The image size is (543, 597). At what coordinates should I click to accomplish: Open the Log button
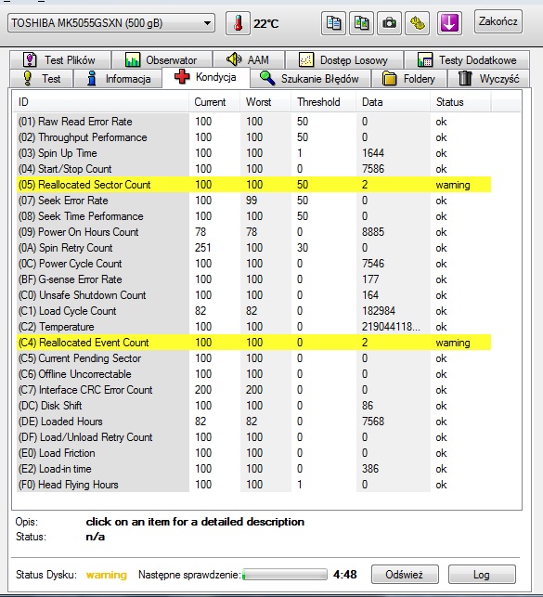click(482, 574)
